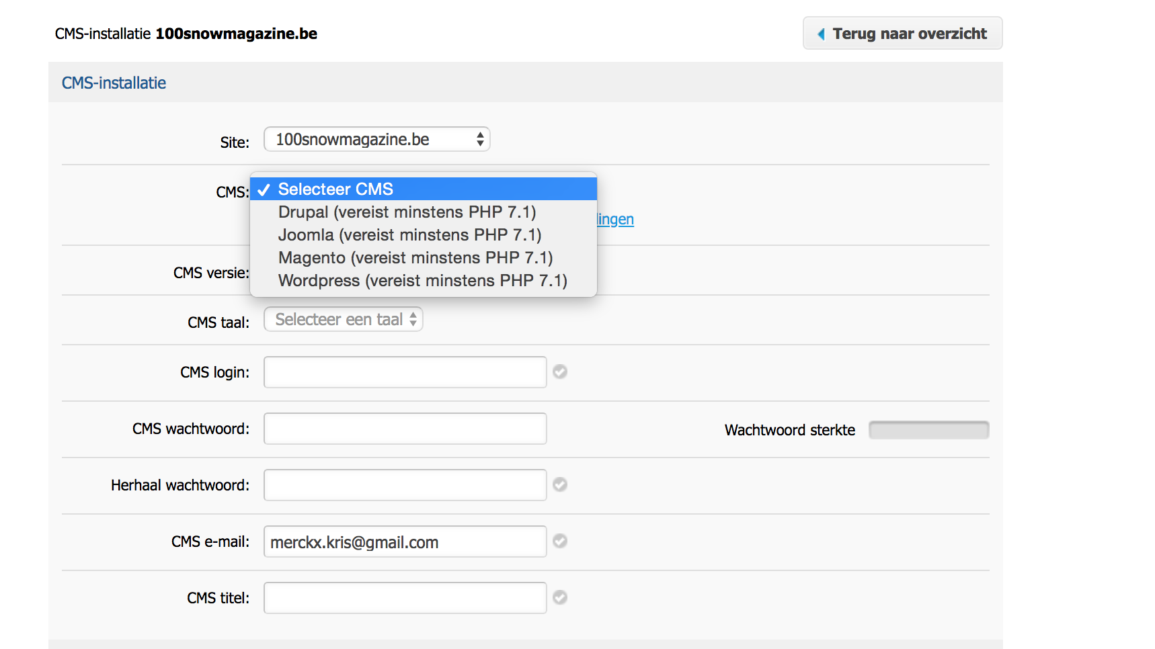The width and height of the screenshot is (1155, 649).
Task: Click the Wachtwoord sterkte strength bar
Action: pos(928,430)
